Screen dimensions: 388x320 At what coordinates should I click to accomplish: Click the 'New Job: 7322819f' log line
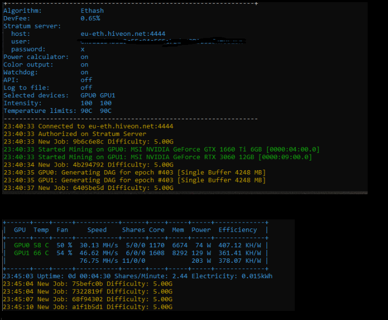[87, 292]
